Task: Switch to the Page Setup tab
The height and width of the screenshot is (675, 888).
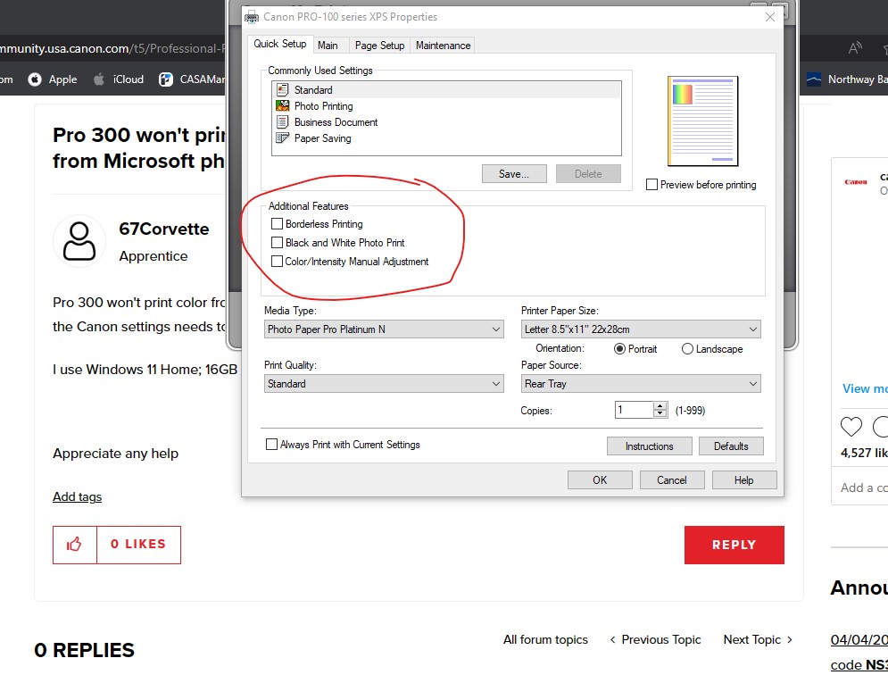Action: [379, 46]
